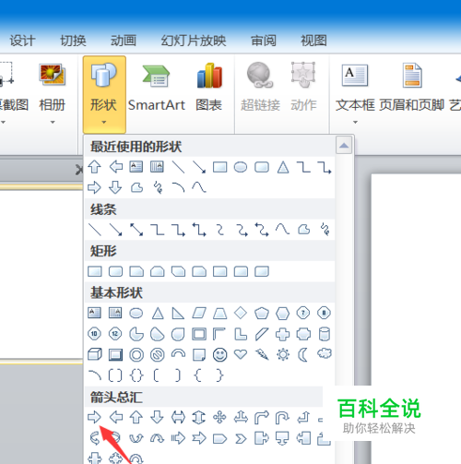
Task: Choose snip diagonal corner rectangle in 矩形
Action: click(x=178, y=271)
